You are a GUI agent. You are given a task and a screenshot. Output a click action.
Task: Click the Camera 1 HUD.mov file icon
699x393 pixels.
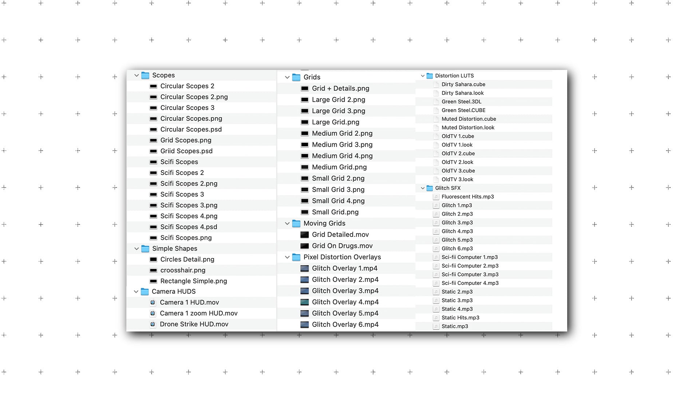153,302
